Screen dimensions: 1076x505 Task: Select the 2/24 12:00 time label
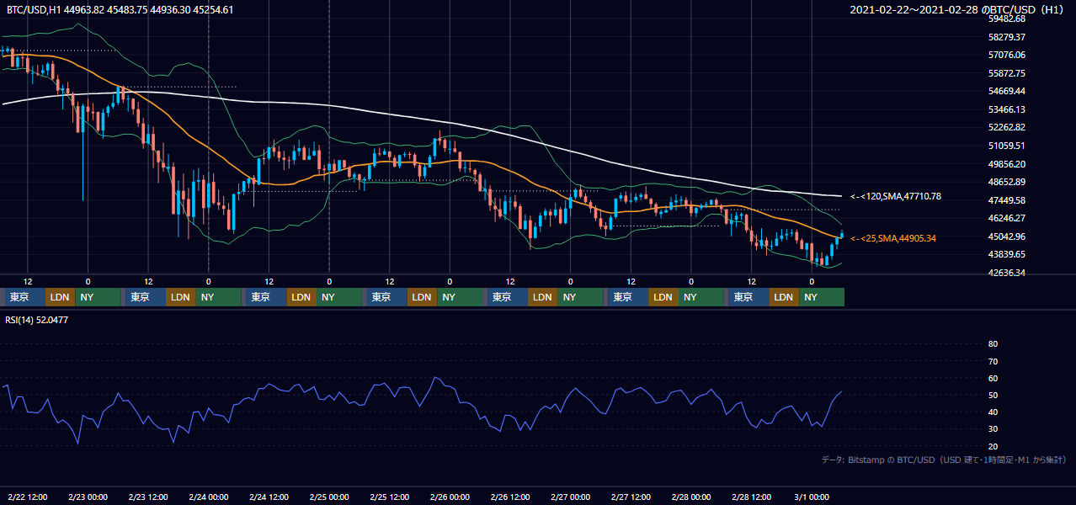pos(269,497)
